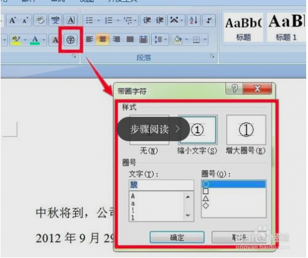Screen dimensions: 308x258
Task: Select circle enclosure in 圈号 list
Action: (233, 184)
